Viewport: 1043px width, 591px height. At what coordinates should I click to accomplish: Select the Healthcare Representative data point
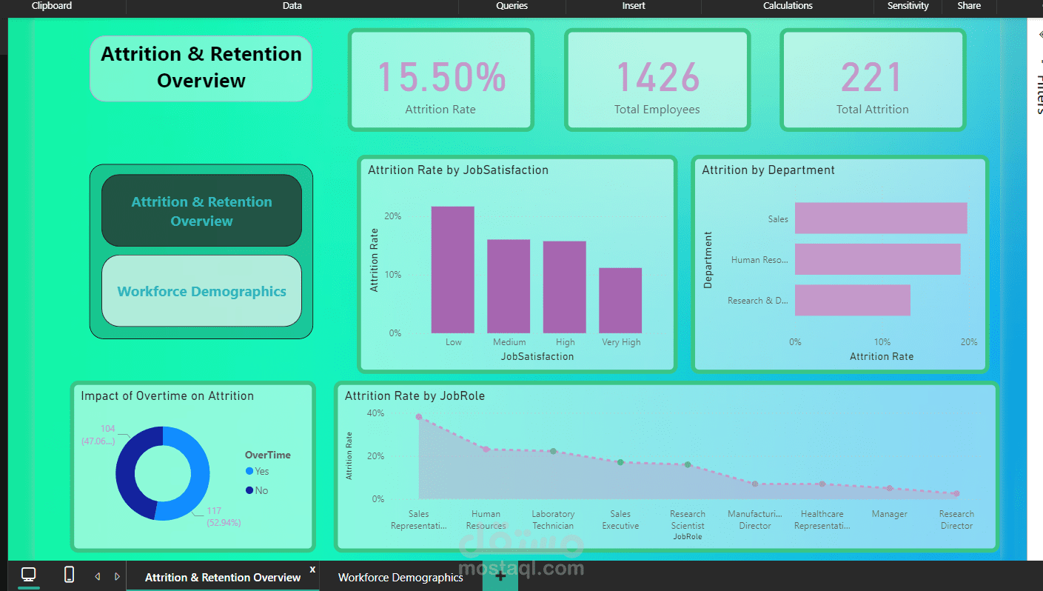pos(822,484)
